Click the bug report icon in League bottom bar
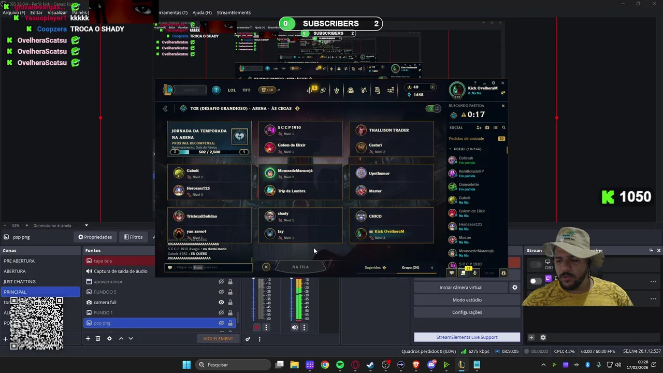This screenshot has width=663, height=373. pos(503,273)
